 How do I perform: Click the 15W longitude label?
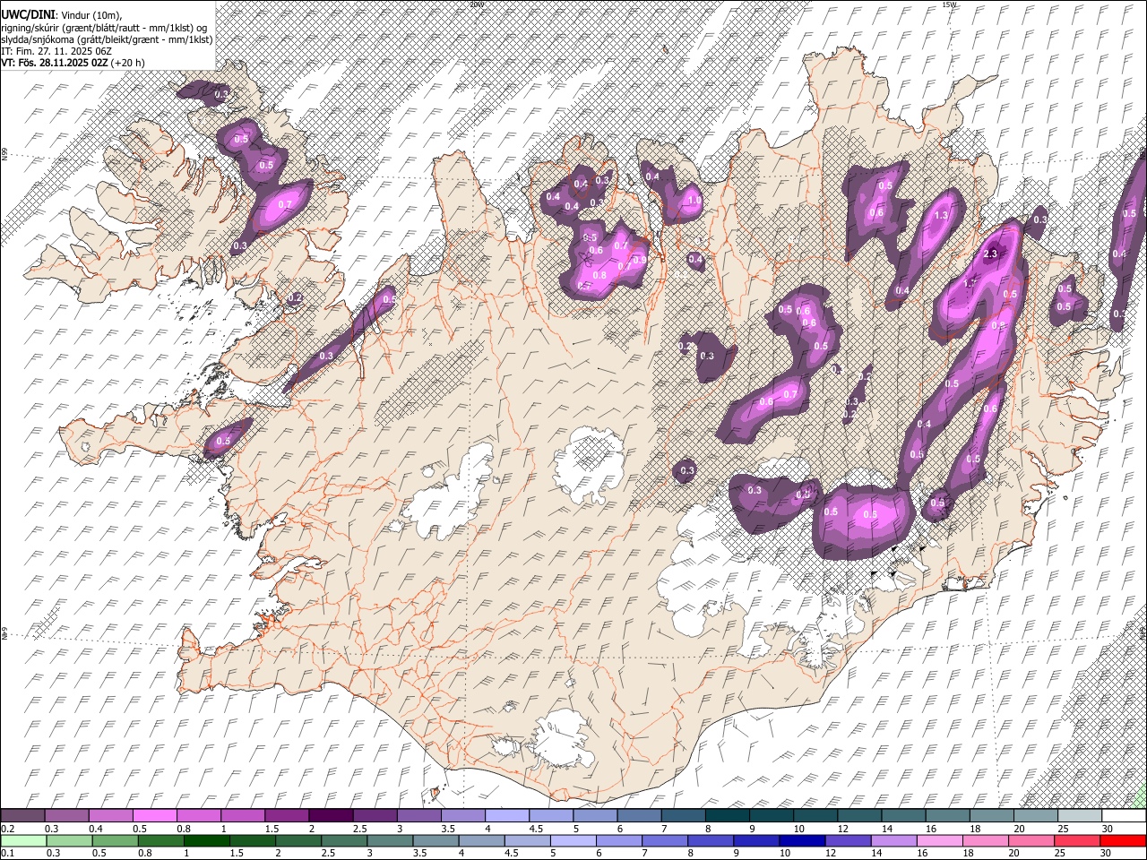949,4
